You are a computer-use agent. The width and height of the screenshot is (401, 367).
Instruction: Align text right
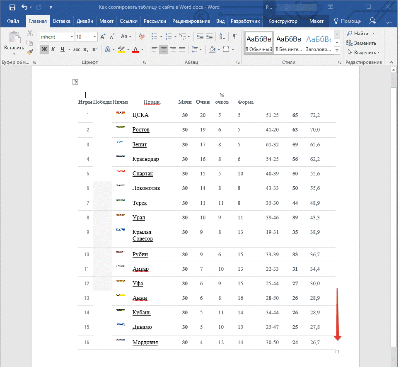(x=173, y=49)
